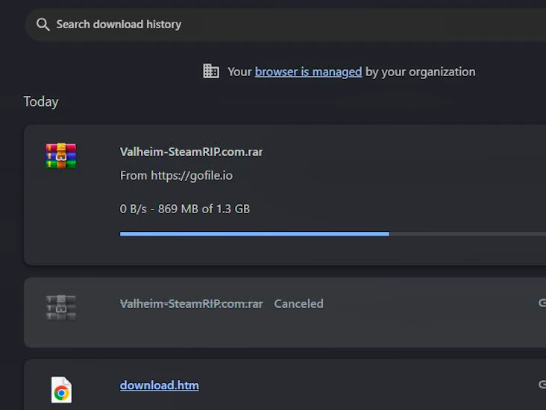Click the blue filled part of progress bar
The width and height of the screenshot is (546, 410).
pyautogui.click(x=254, y=234)
